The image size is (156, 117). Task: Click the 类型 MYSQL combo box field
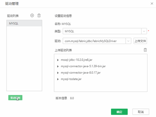(x=102, y=31)
